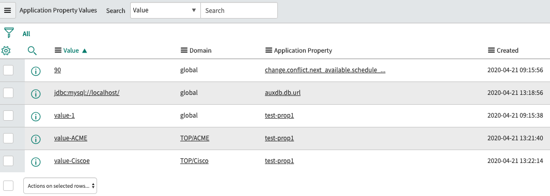Open test-prop1 link in value-ACME row
This screenshot has height=196, width=550.
point(279,138)
